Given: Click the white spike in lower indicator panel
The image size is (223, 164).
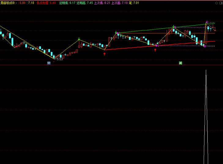Looking at the screenshot, I should (206, 117).
